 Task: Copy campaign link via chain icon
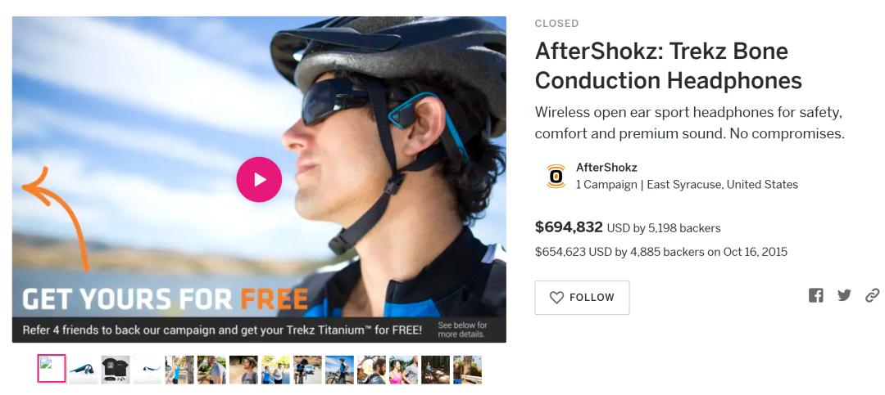click(873, 295)
